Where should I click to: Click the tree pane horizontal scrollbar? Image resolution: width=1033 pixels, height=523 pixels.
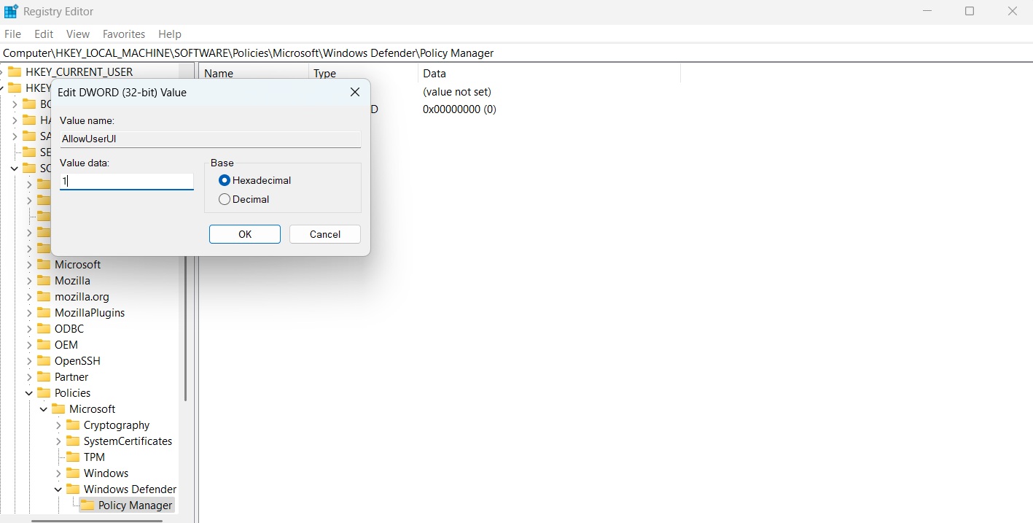coord(95,520)
